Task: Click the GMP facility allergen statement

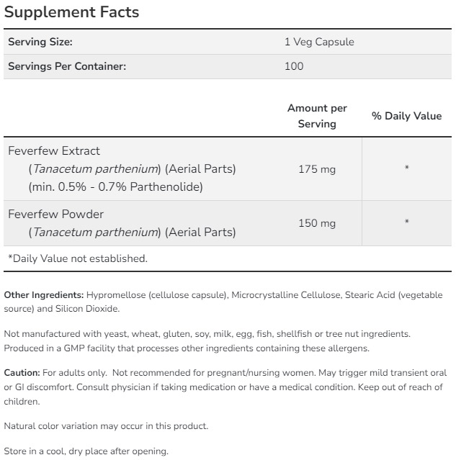Action: (x=187, y=348)
